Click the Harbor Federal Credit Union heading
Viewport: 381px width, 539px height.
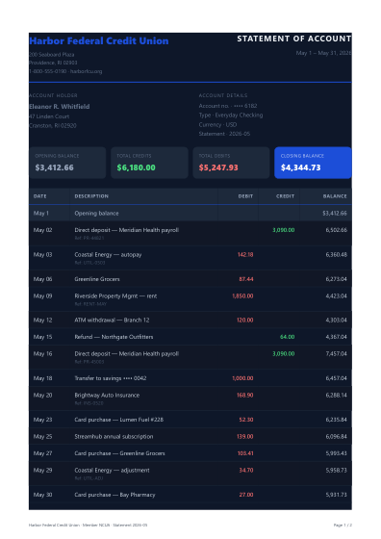click(99, 40)
